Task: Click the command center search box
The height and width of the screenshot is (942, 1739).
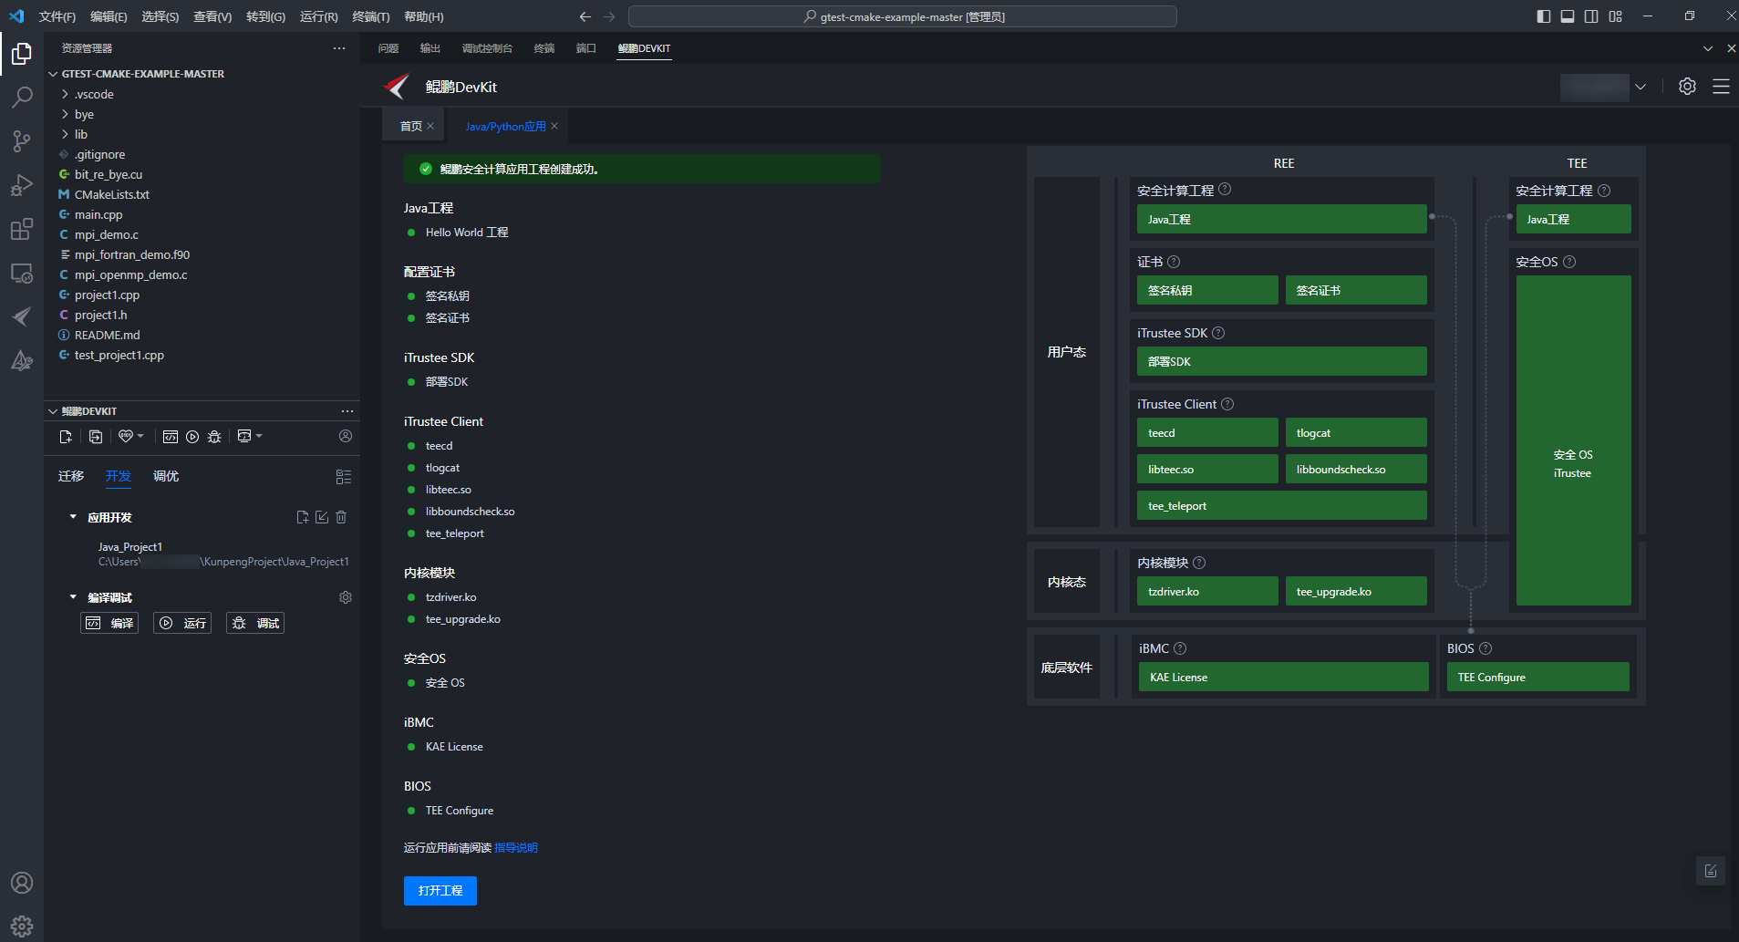Action: [x=903, y=16]
